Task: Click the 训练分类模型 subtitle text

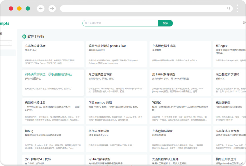Action: click(159, 135)
